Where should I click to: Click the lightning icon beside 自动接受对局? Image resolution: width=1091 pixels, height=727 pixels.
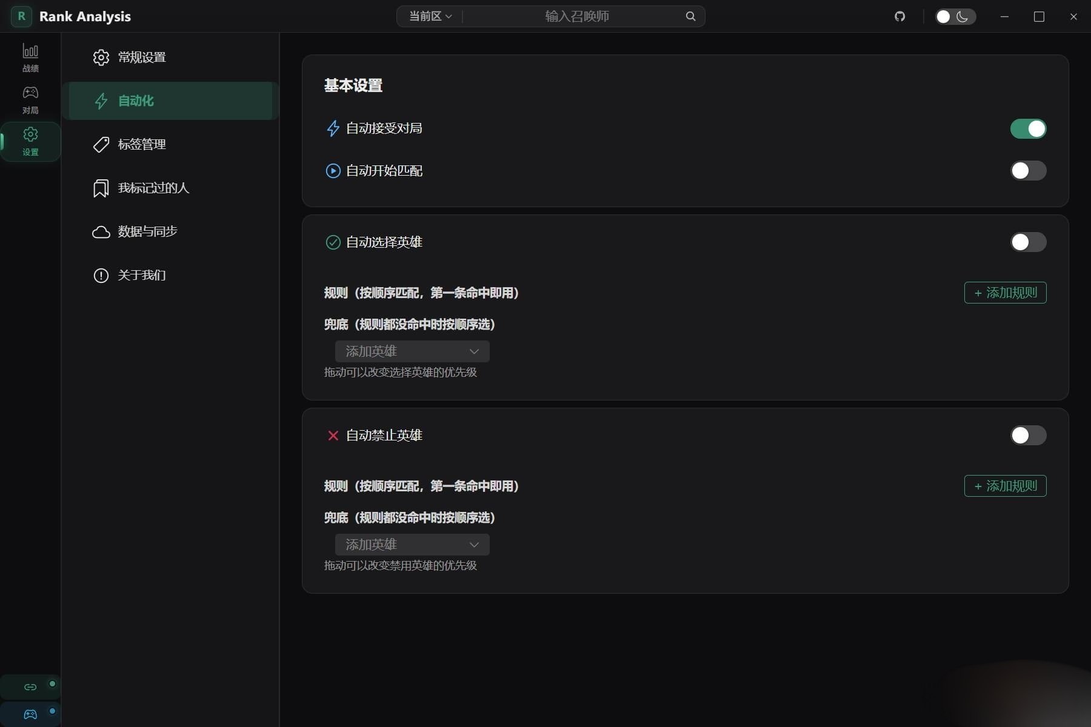333,128
